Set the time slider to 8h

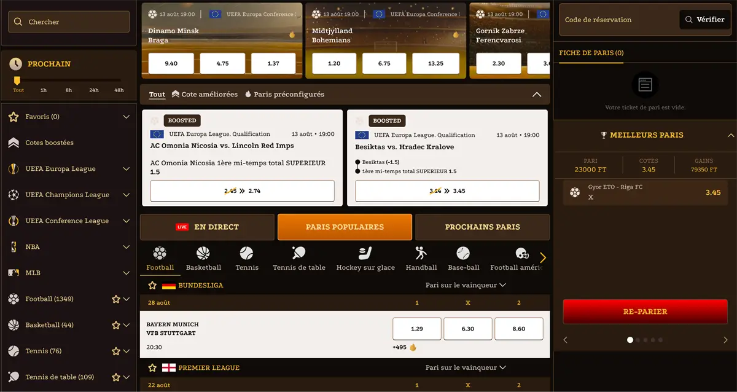pos(69,90)
